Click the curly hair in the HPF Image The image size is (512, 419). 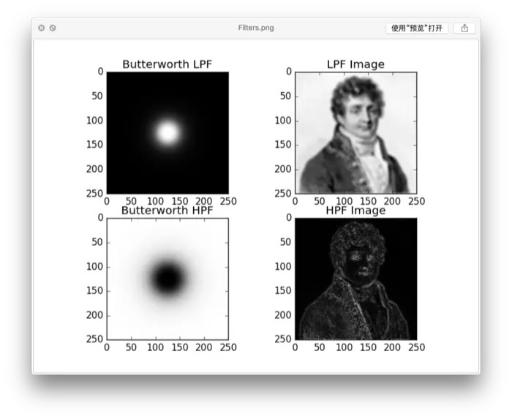pos(357,238)
